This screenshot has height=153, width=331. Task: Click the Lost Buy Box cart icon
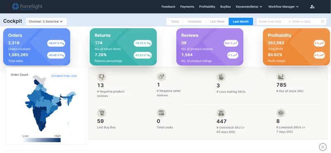point(101,113)
